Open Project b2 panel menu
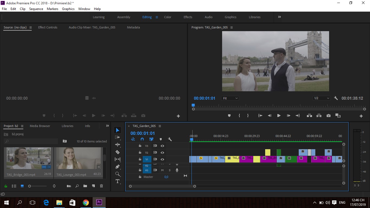The image size is (370, 208). tap(22, 126)
